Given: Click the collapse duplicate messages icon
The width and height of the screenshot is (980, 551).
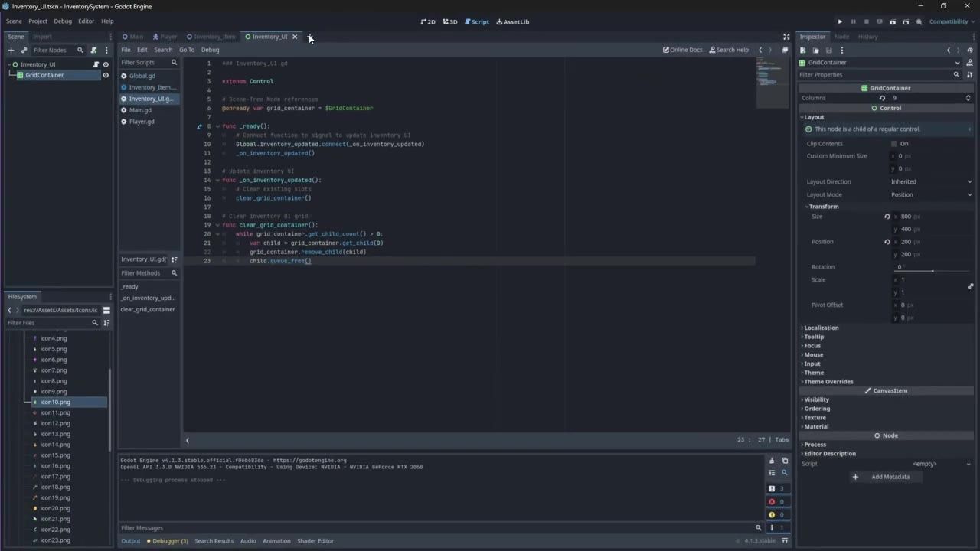Looking at the screenshot, I should click(772, 473).
